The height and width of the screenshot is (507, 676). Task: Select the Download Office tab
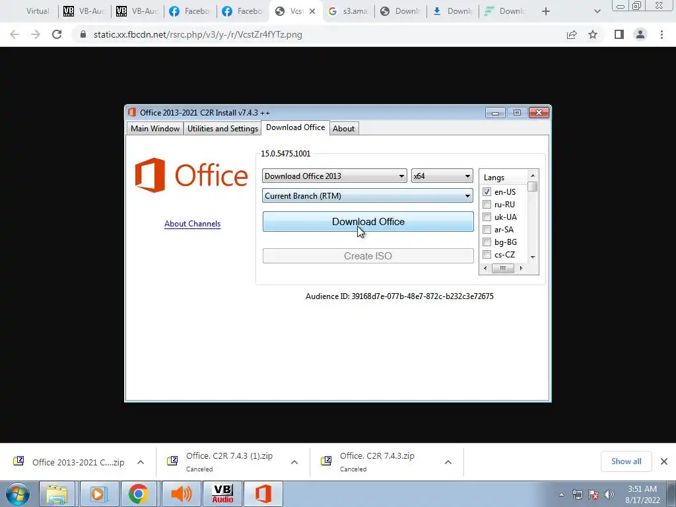click(295, 127)
